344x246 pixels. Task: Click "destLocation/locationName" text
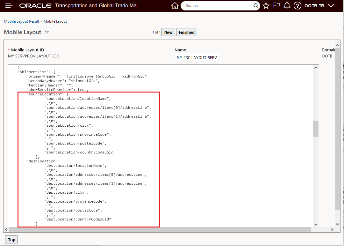75,166
